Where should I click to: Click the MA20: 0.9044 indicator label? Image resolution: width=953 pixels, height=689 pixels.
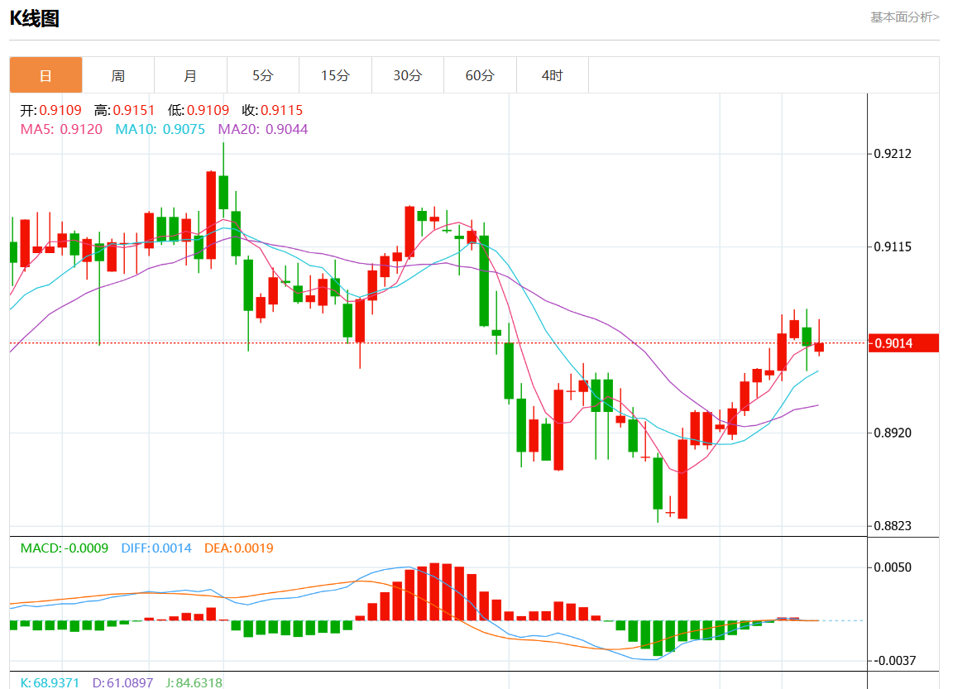click(262, 129)
